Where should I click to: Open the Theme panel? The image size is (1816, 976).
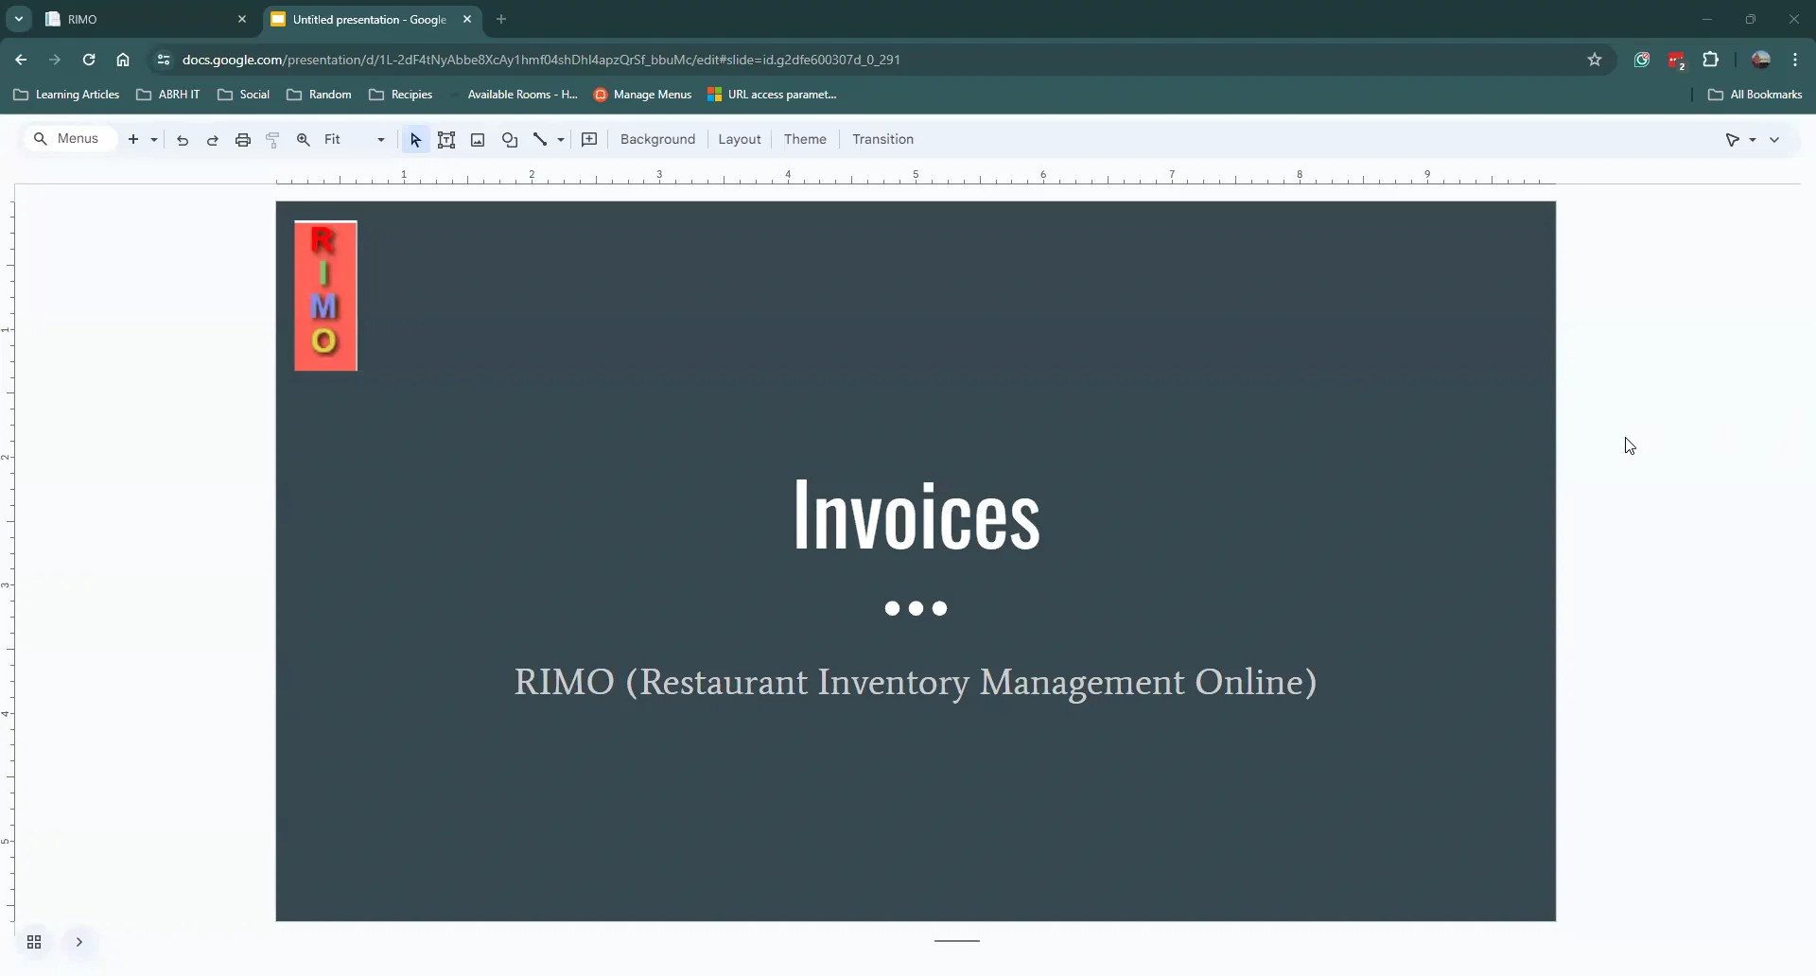(805, 139)
